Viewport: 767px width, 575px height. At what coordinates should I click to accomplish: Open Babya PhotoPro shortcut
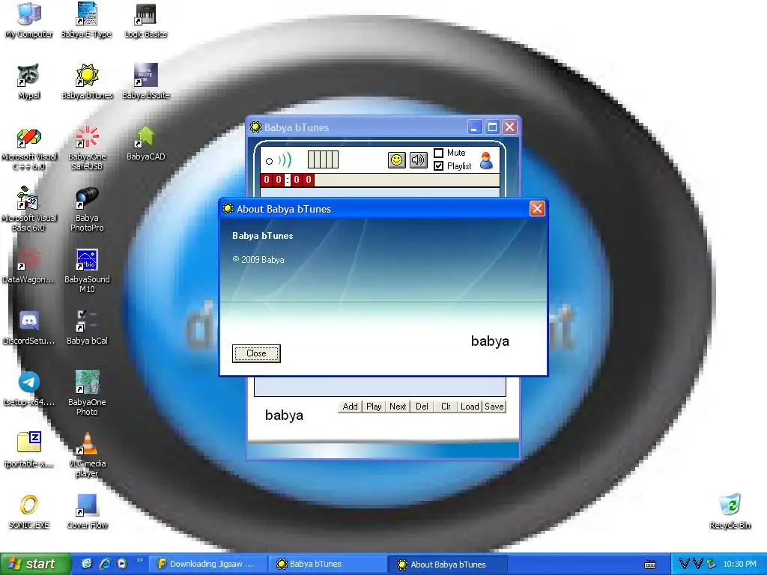click(87, 210)
